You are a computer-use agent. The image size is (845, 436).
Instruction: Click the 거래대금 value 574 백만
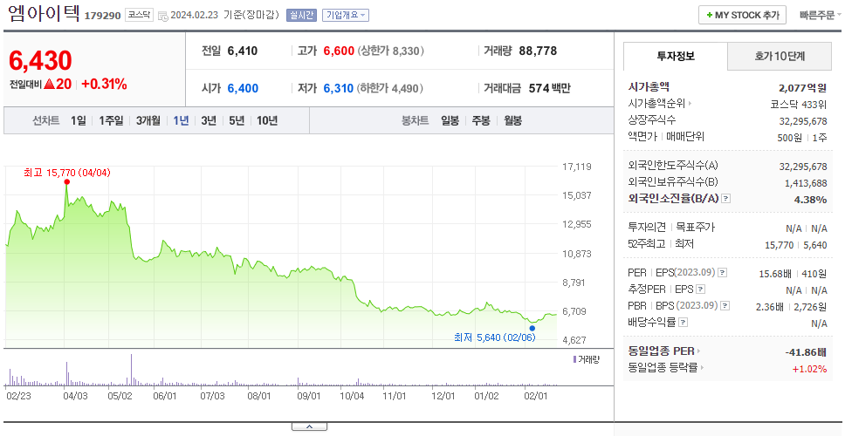point(550,88)
